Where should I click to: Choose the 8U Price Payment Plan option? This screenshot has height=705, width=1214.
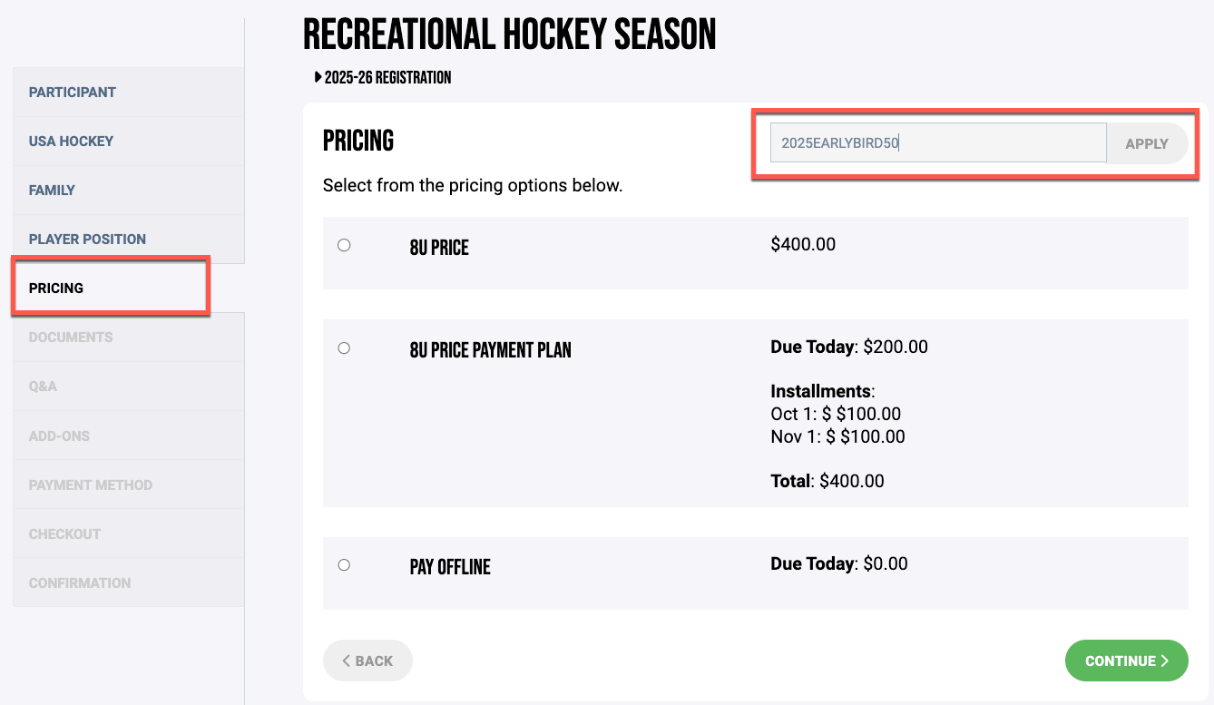click(x=344, y=348)
